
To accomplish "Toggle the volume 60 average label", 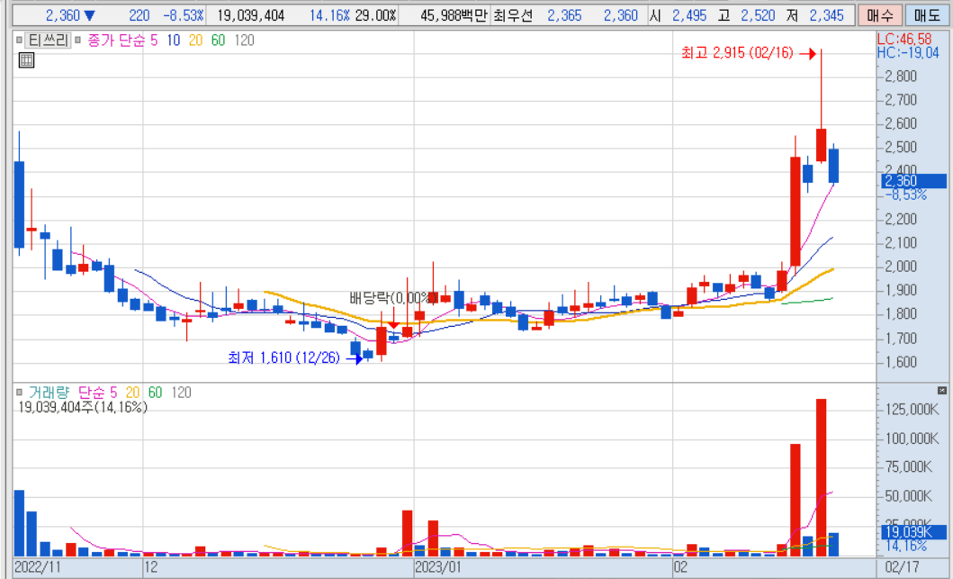I will [x=155, y=393].
